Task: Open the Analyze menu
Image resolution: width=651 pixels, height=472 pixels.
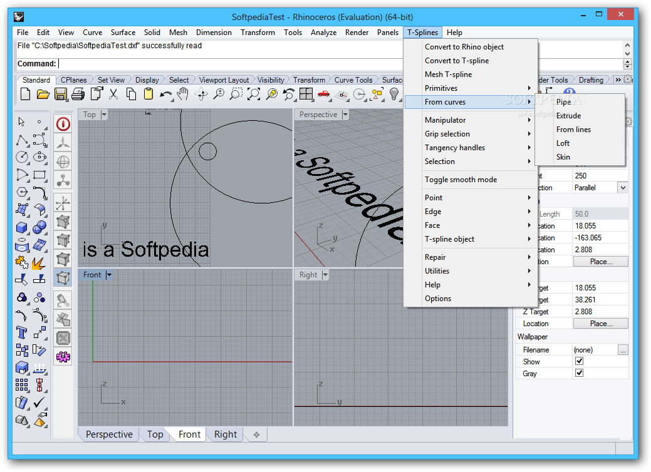Action: click(x=323, y=33)
